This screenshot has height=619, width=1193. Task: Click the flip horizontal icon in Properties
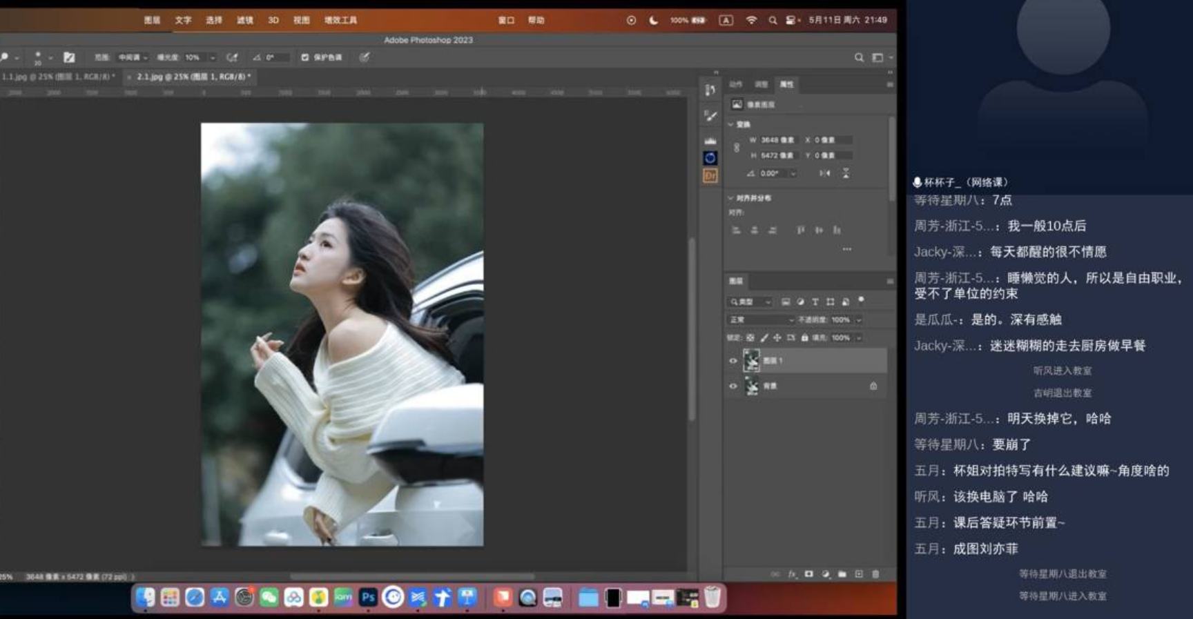pos(824,173)
